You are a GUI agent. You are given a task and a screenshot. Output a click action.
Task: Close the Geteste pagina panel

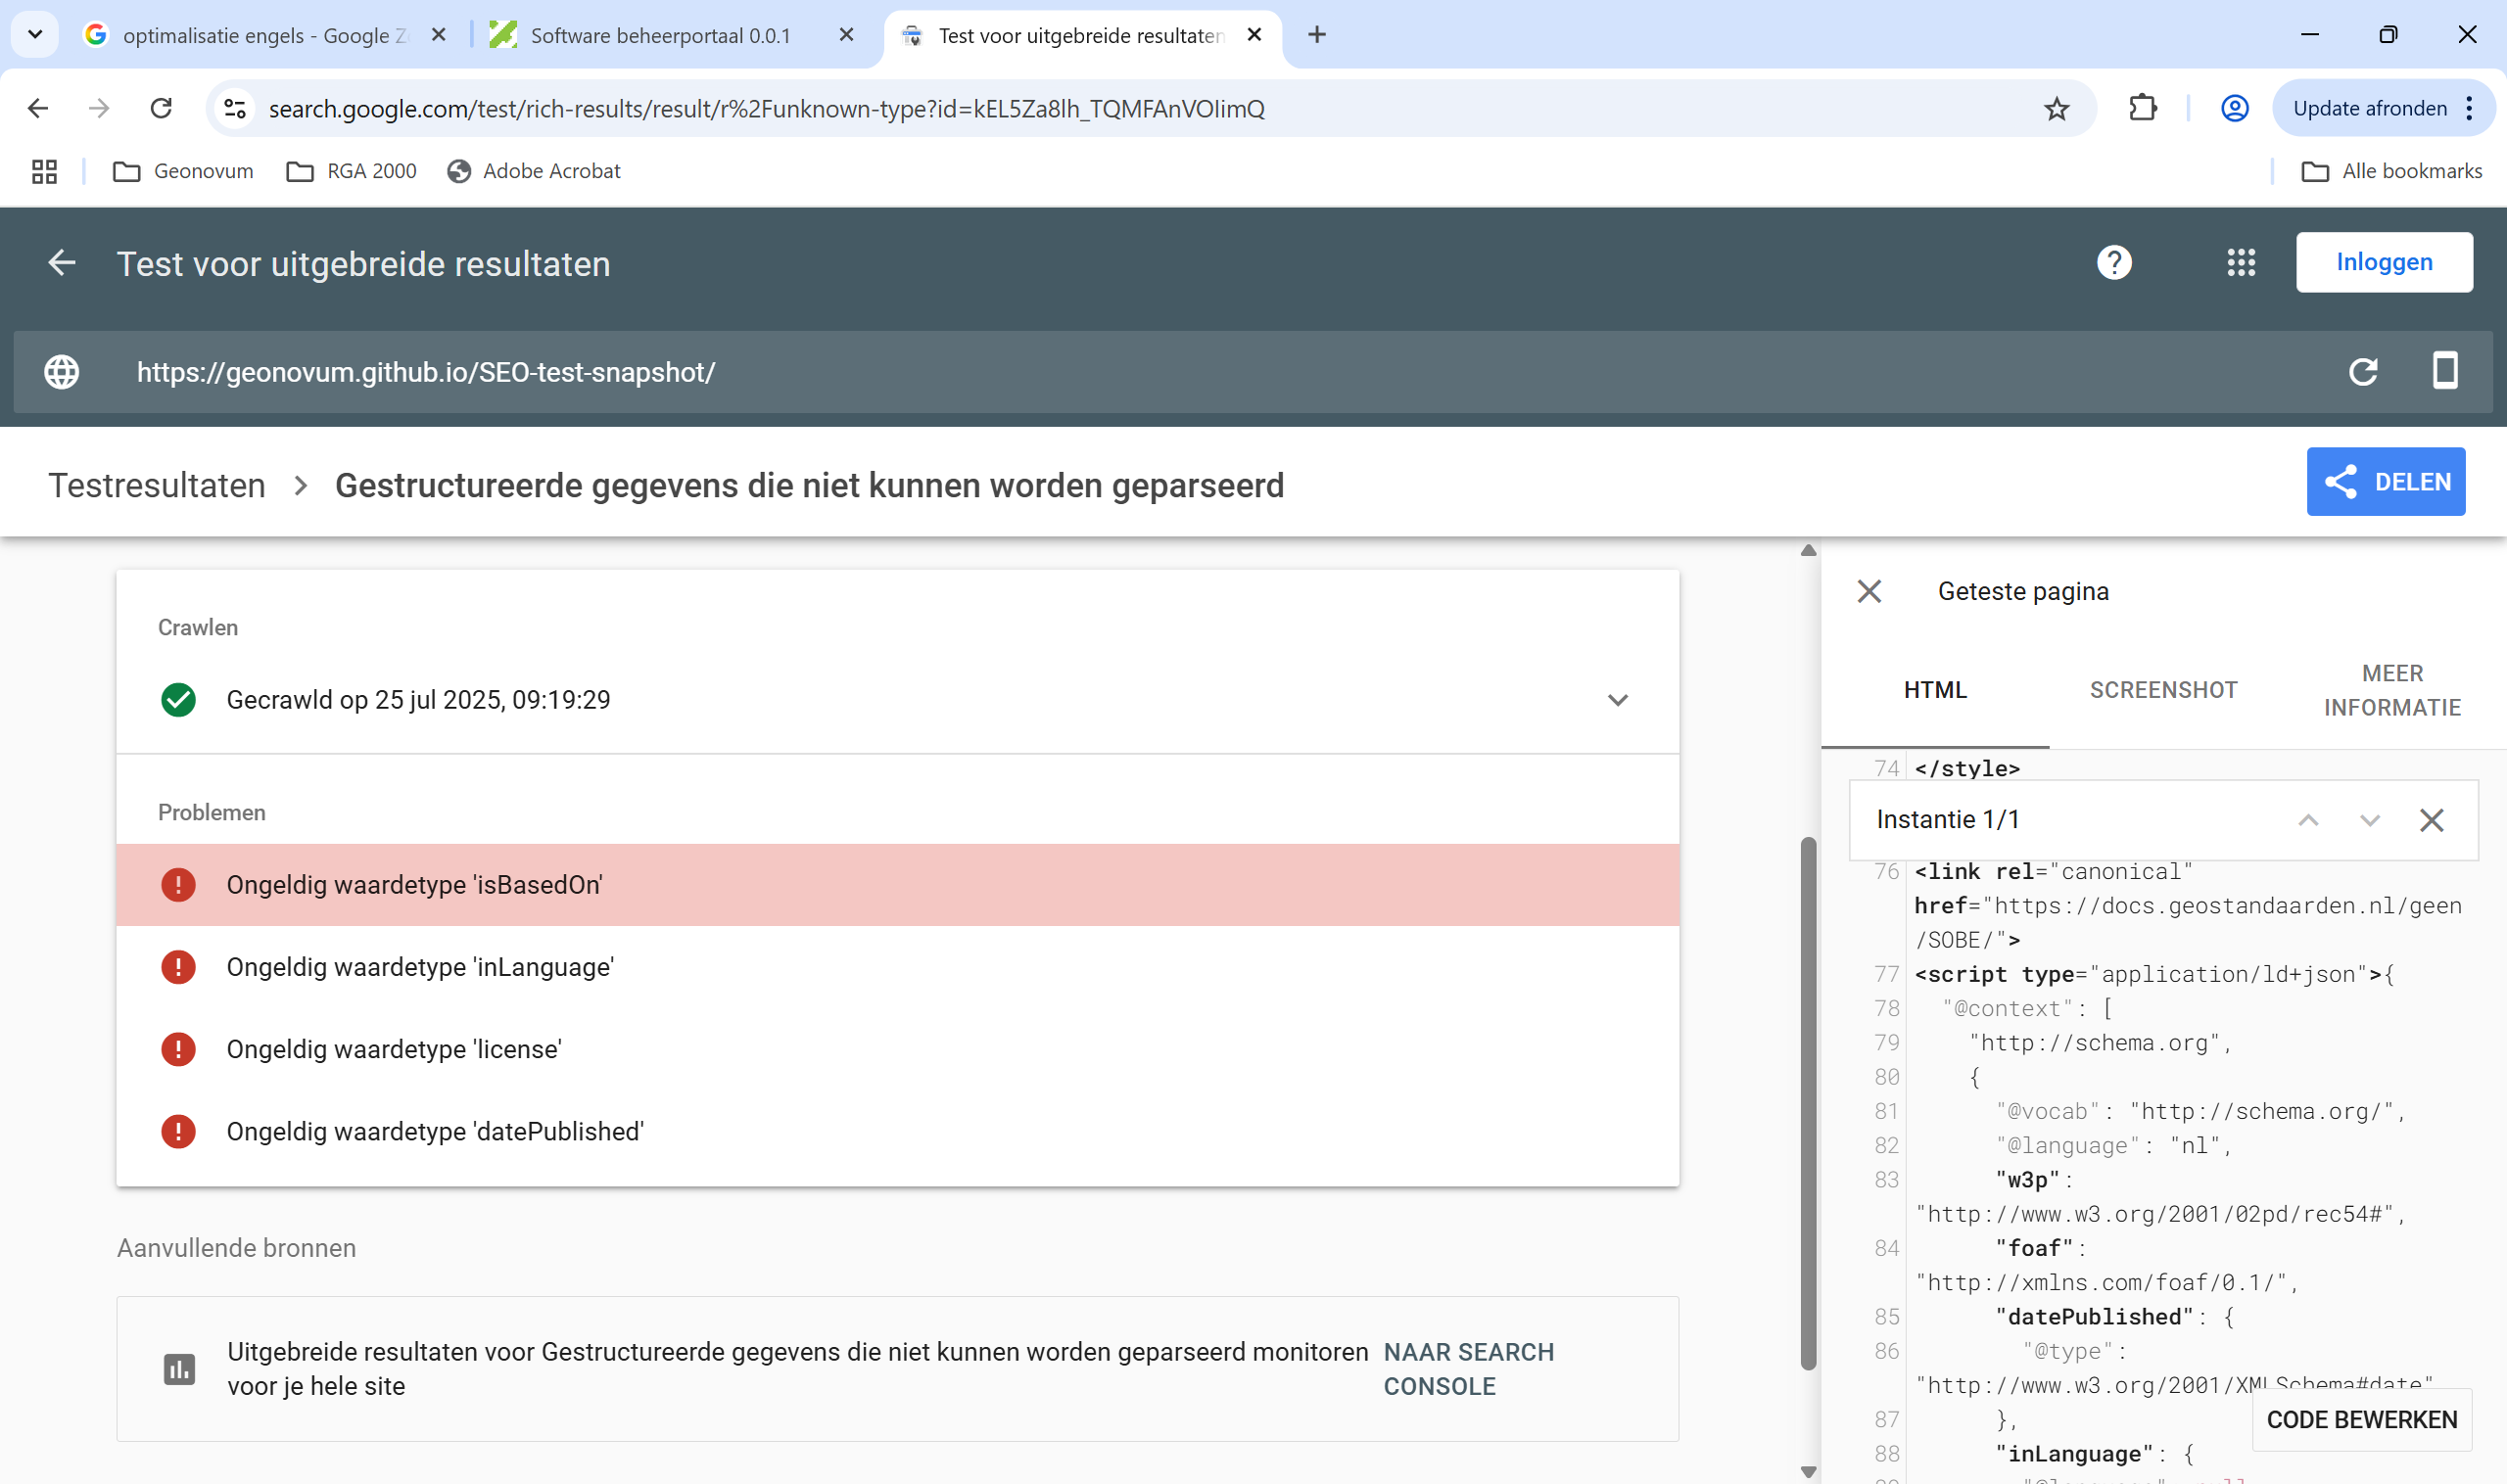(x=1868, y=591)
